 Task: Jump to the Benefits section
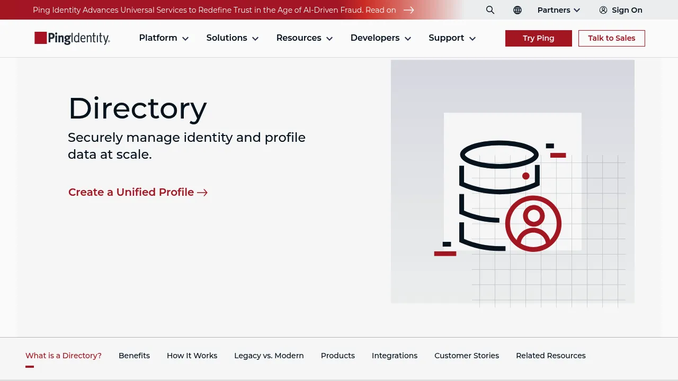point(134,356)
